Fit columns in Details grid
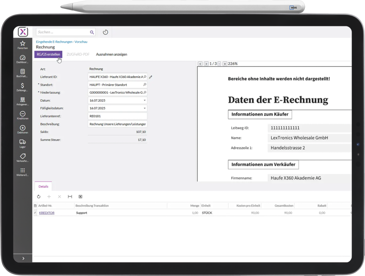 pos(70,197)
